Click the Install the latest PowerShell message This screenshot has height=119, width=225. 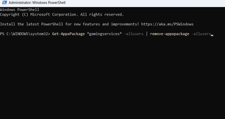coord(33,24)
